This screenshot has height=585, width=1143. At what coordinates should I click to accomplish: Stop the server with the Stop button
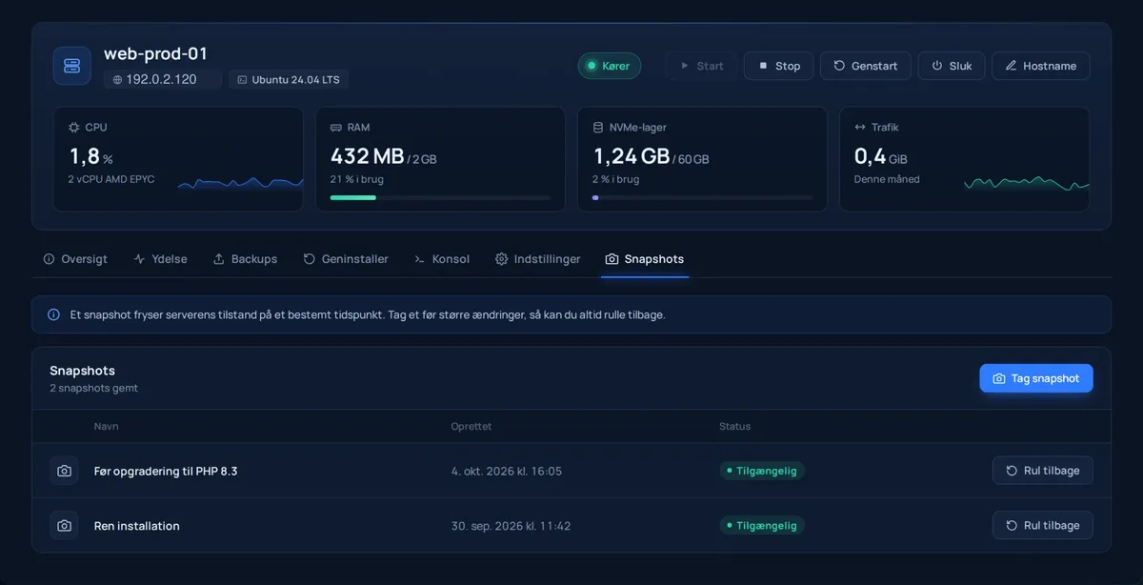point(778,66)
